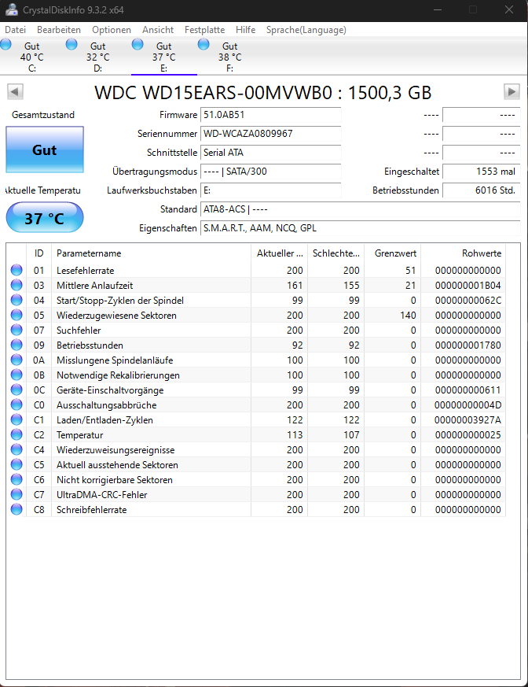This screenshot has width=528, height=687.
Task: Click status orb of Mittlere Anlaufzeit row
Action: 16,285
